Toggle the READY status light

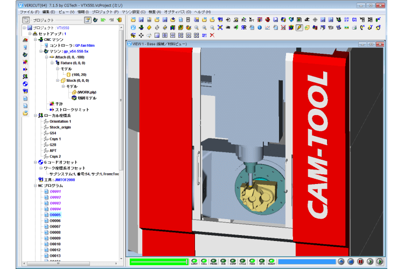[x=271, y=261]
